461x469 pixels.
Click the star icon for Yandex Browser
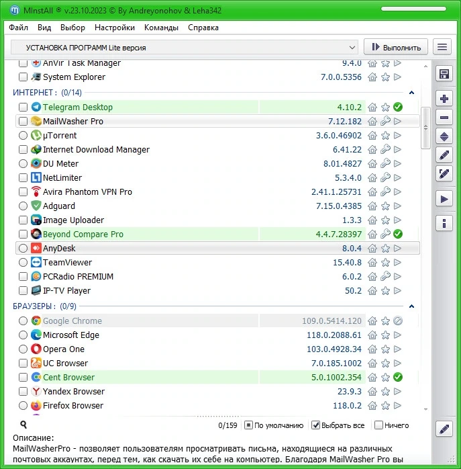pyautogui.click(x=385, y=392)
